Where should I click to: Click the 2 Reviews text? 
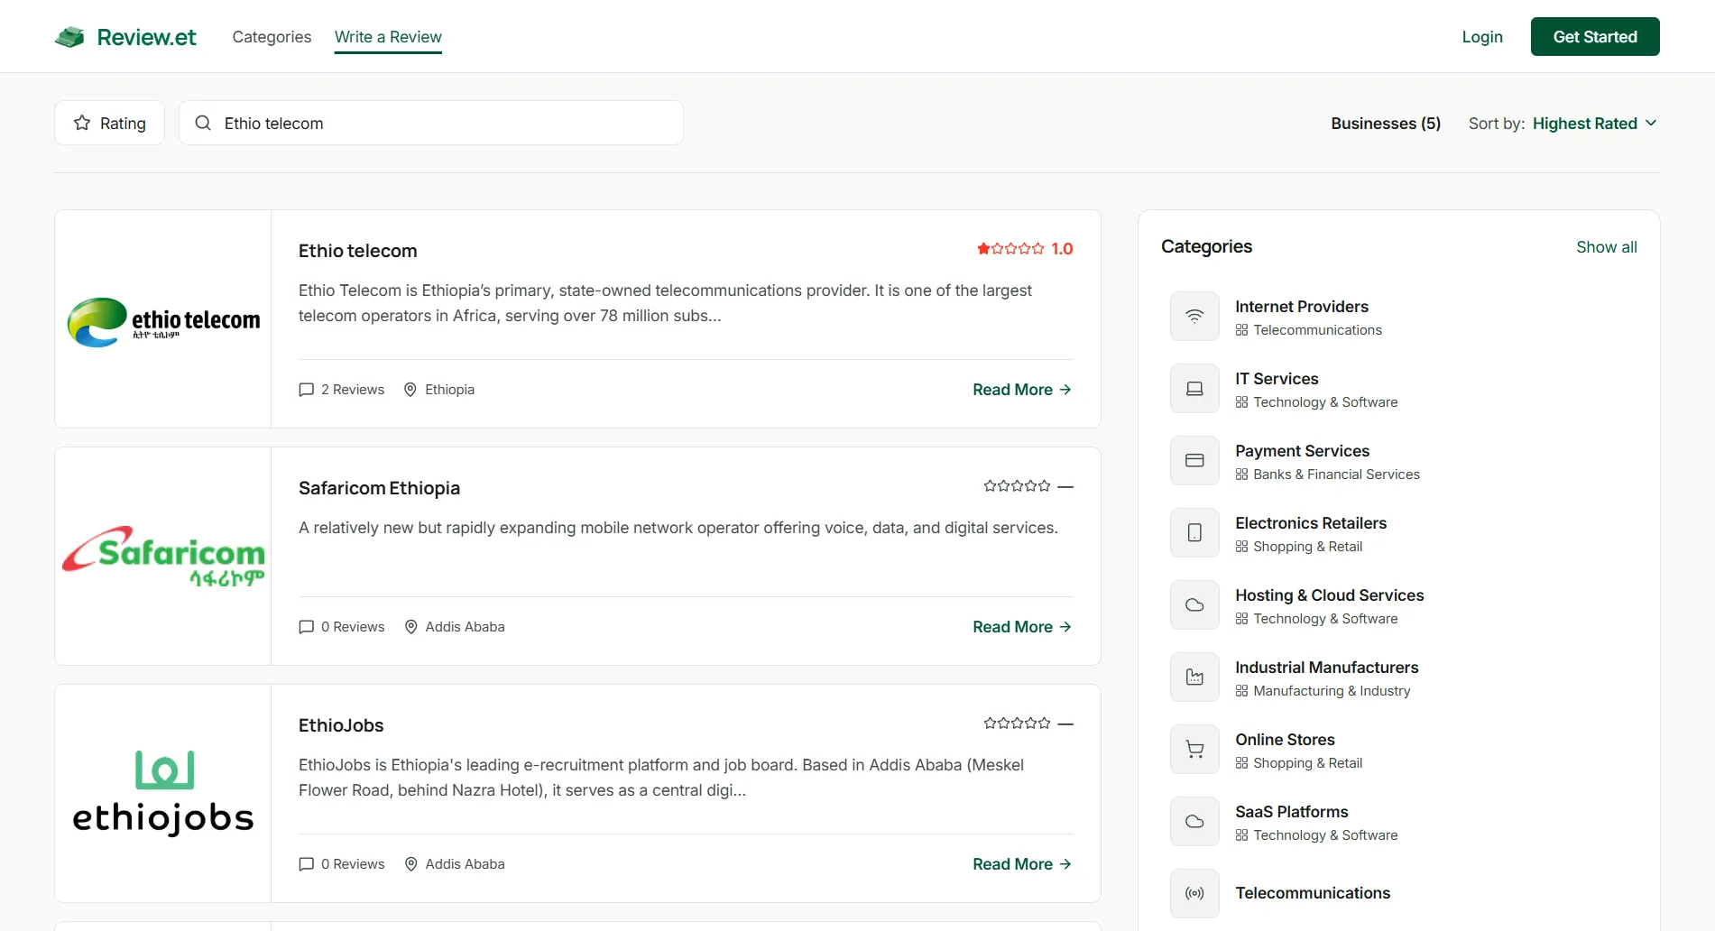click(x=353, y=390)
